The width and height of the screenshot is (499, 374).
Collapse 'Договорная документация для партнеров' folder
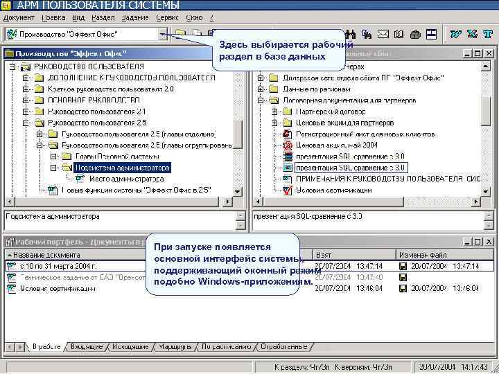pos(261,100)
